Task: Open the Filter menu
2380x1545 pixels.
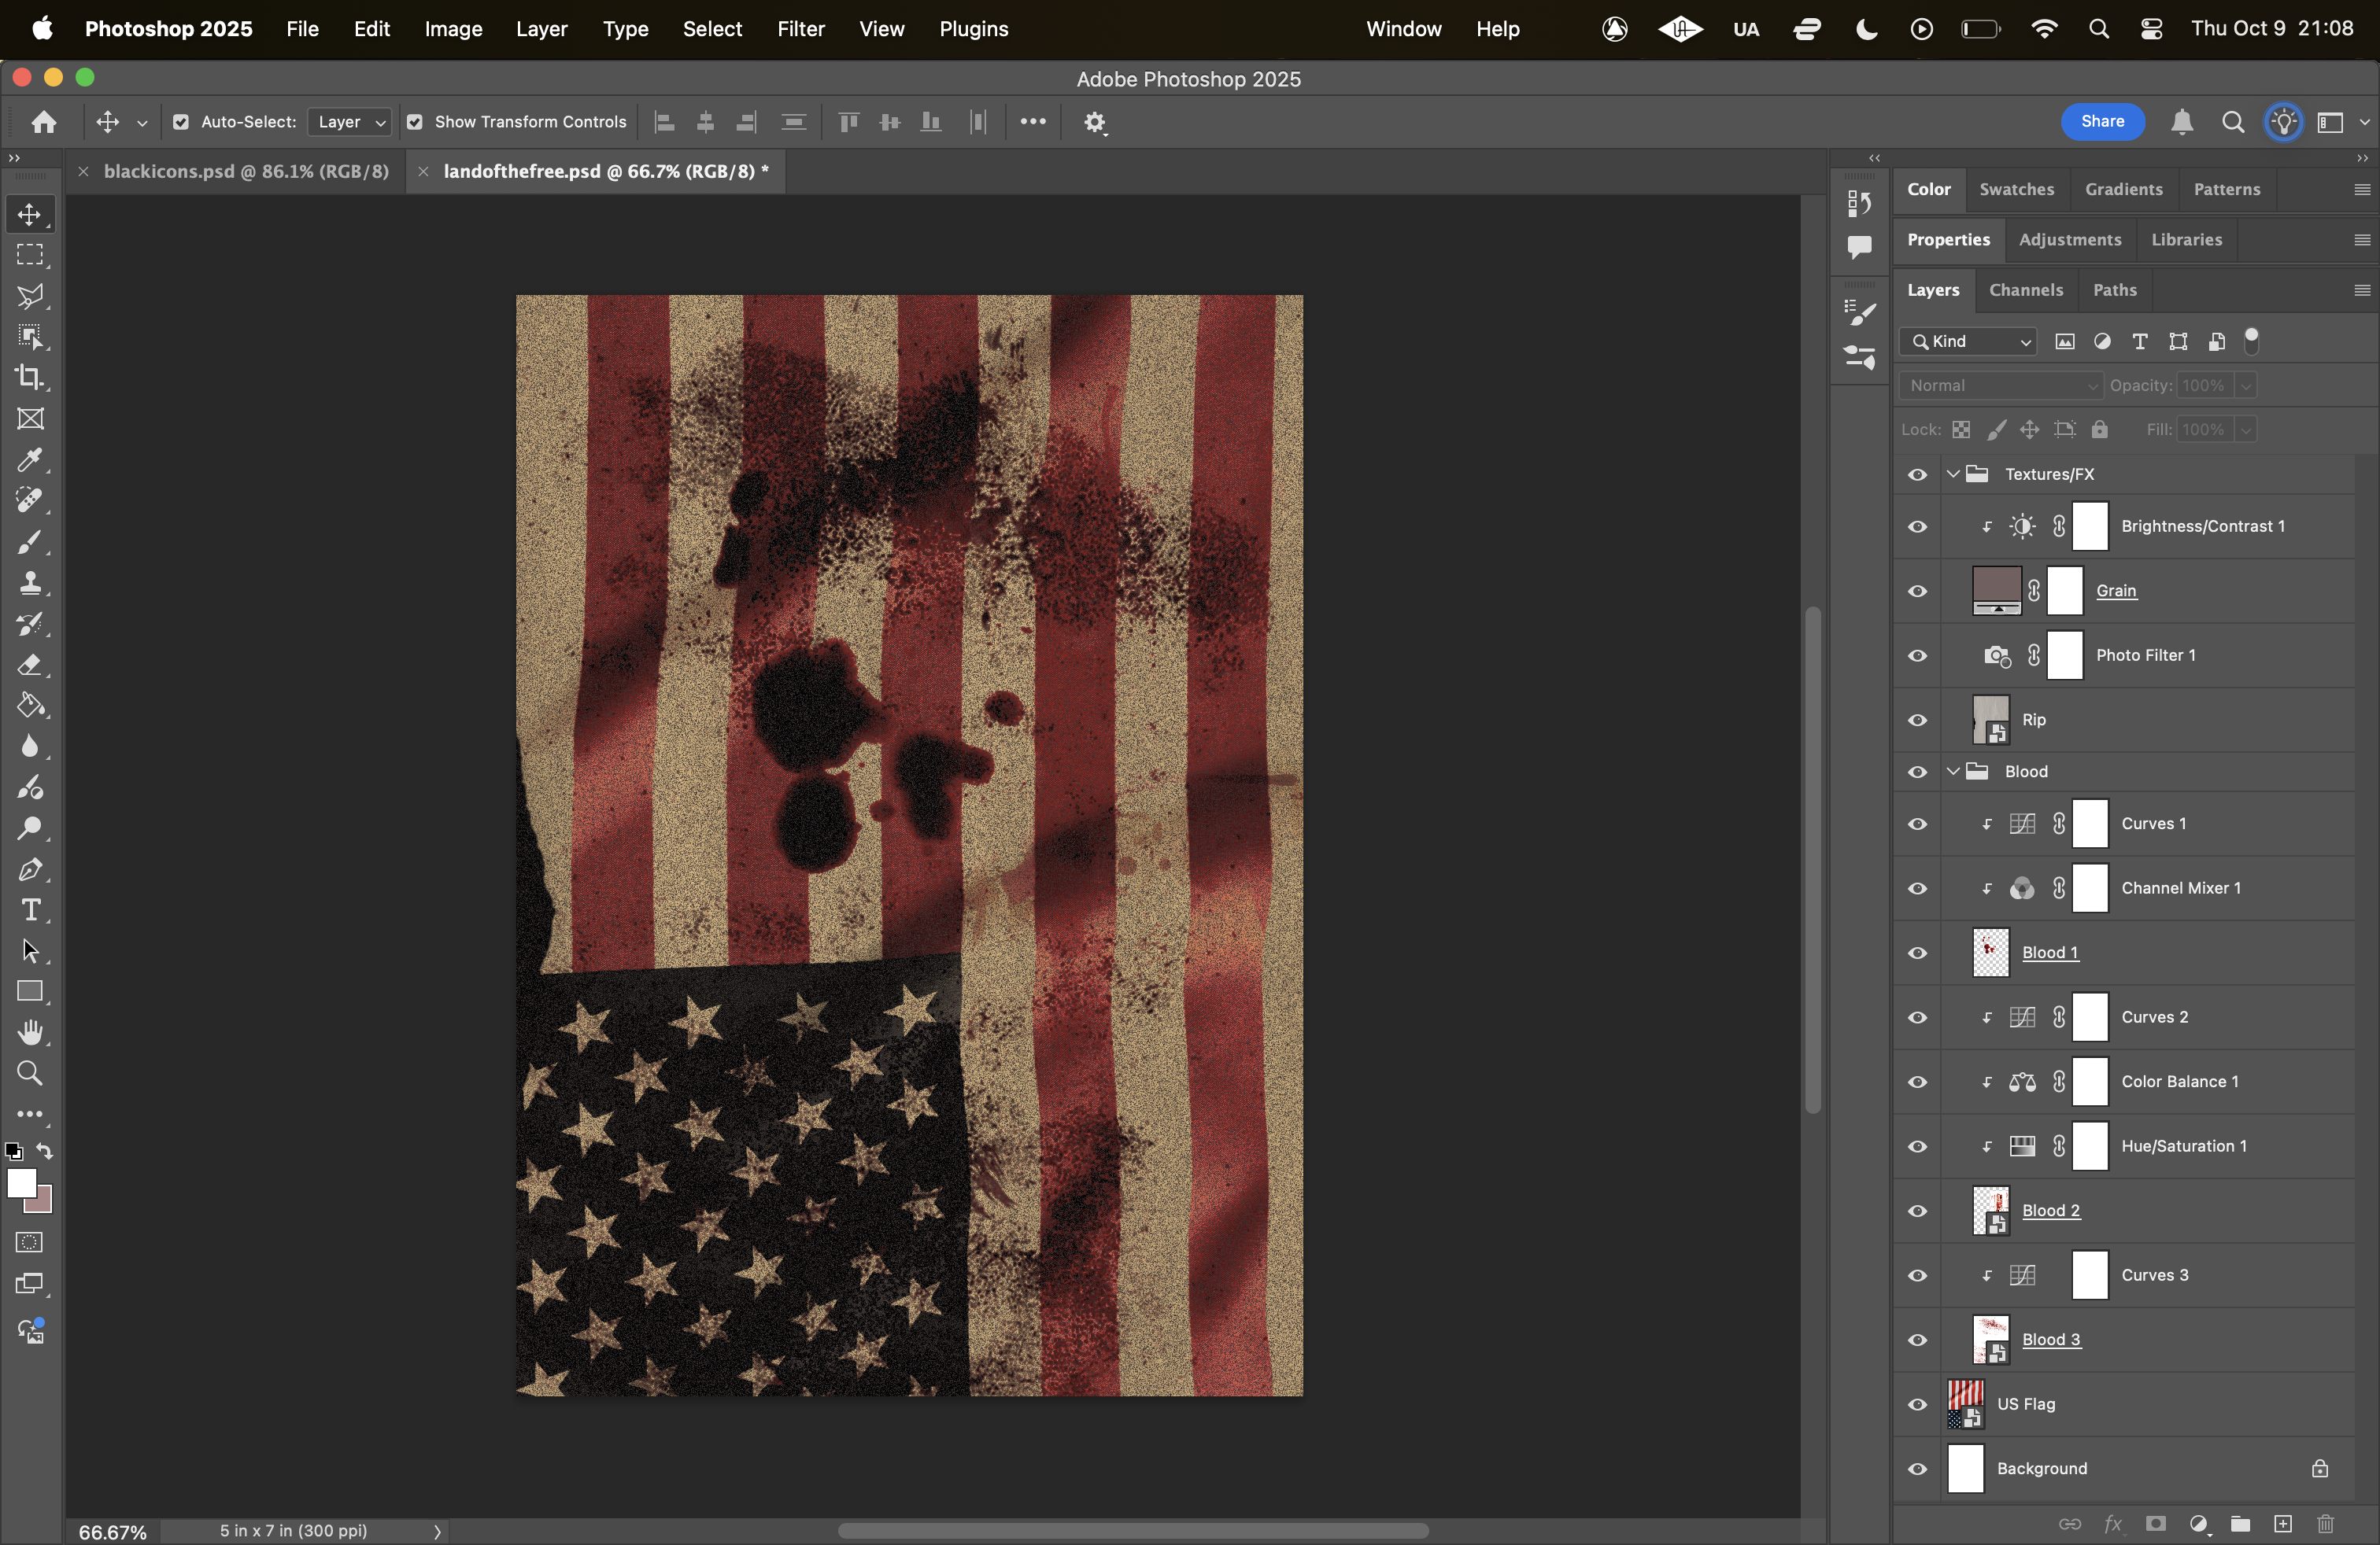Action: click(800, 29)
